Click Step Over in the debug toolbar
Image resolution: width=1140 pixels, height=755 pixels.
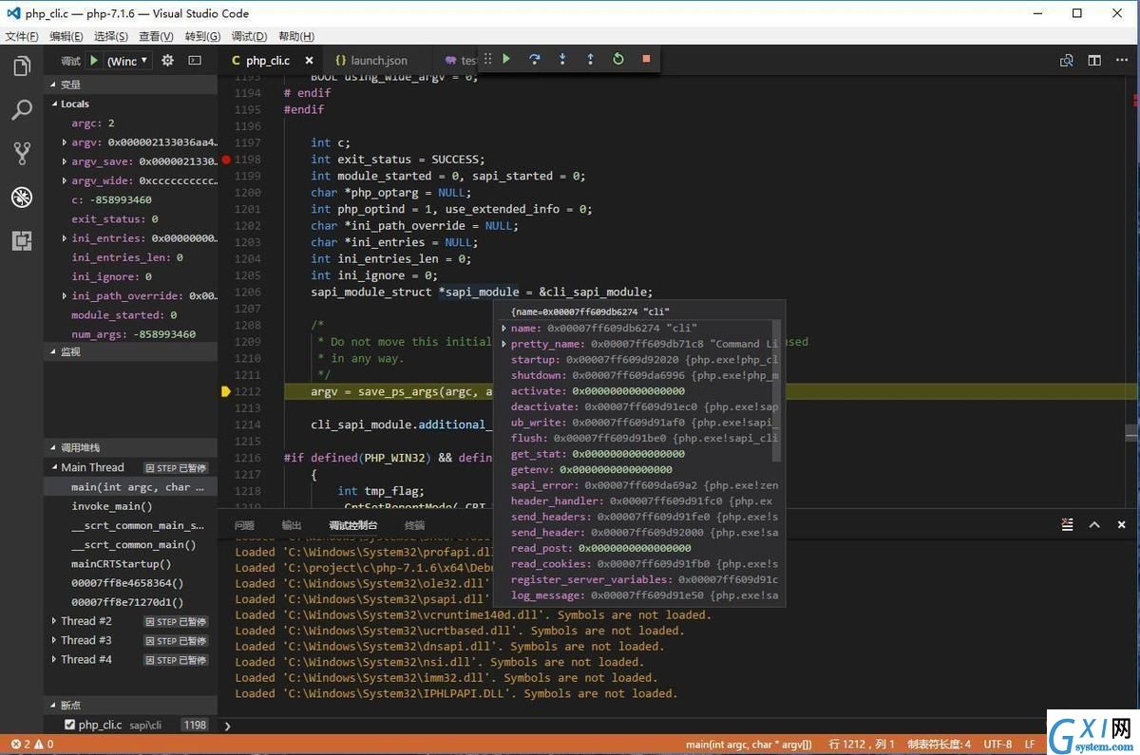pos(535,59)
